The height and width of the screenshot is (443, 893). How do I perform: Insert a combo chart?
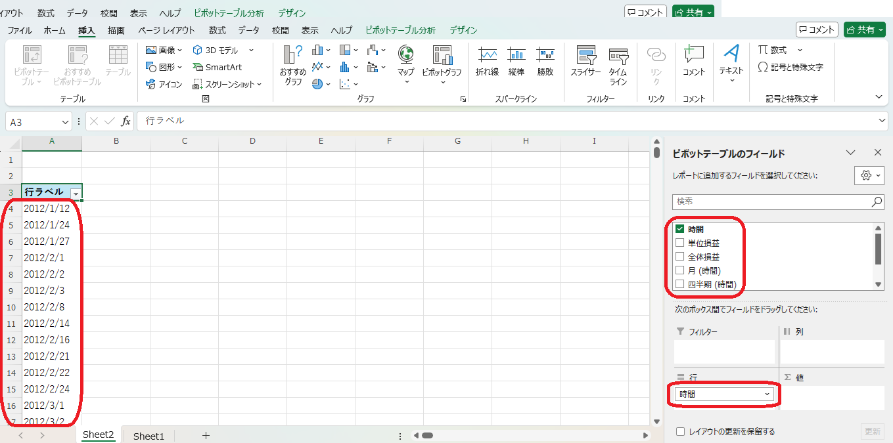tap(377, 67)
